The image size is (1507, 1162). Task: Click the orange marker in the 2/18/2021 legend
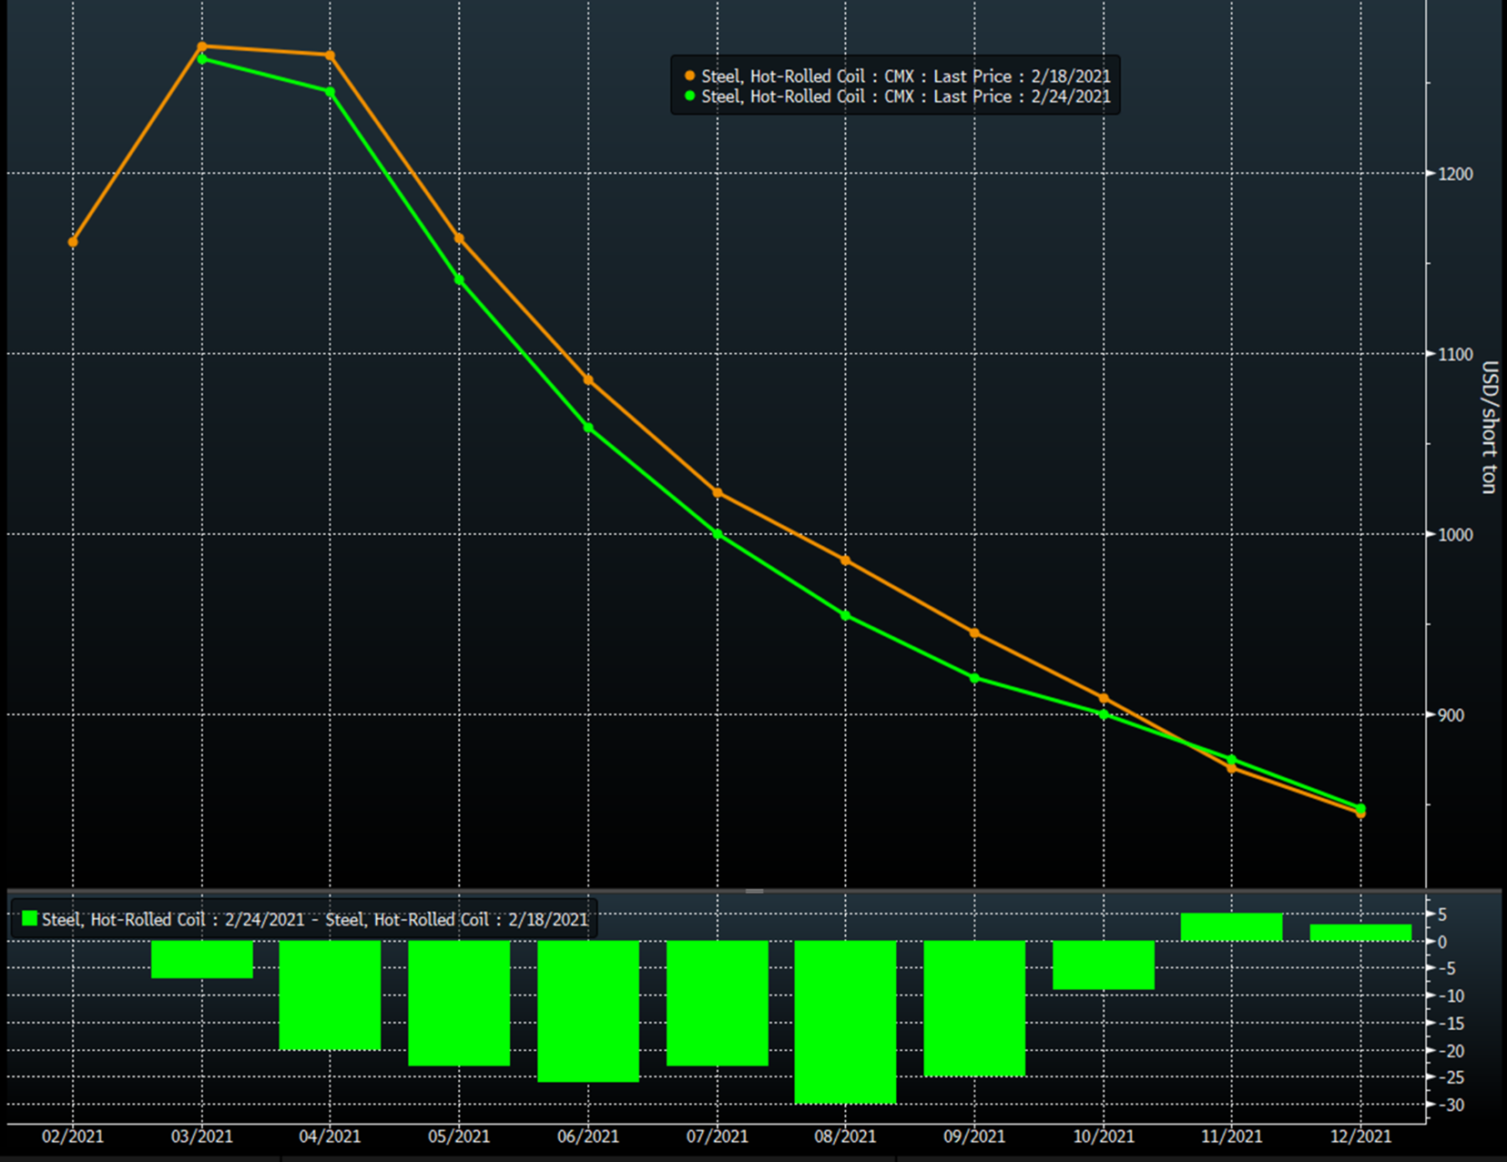(689, 76)
